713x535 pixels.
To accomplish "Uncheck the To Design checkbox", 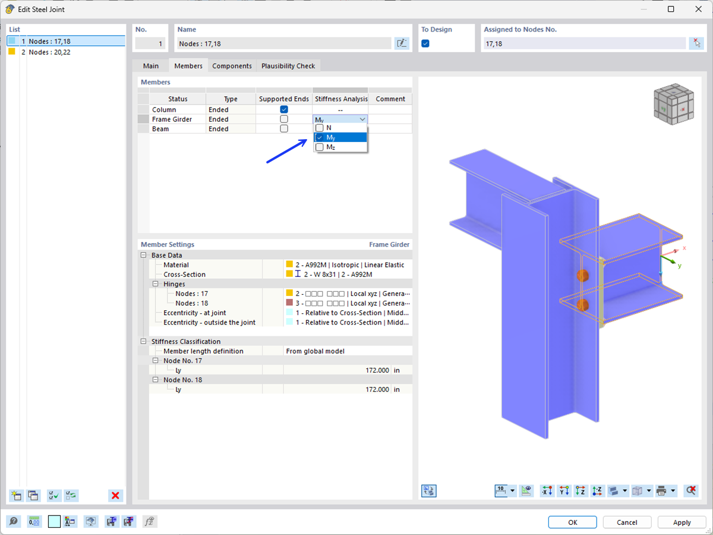I will 425,43.
